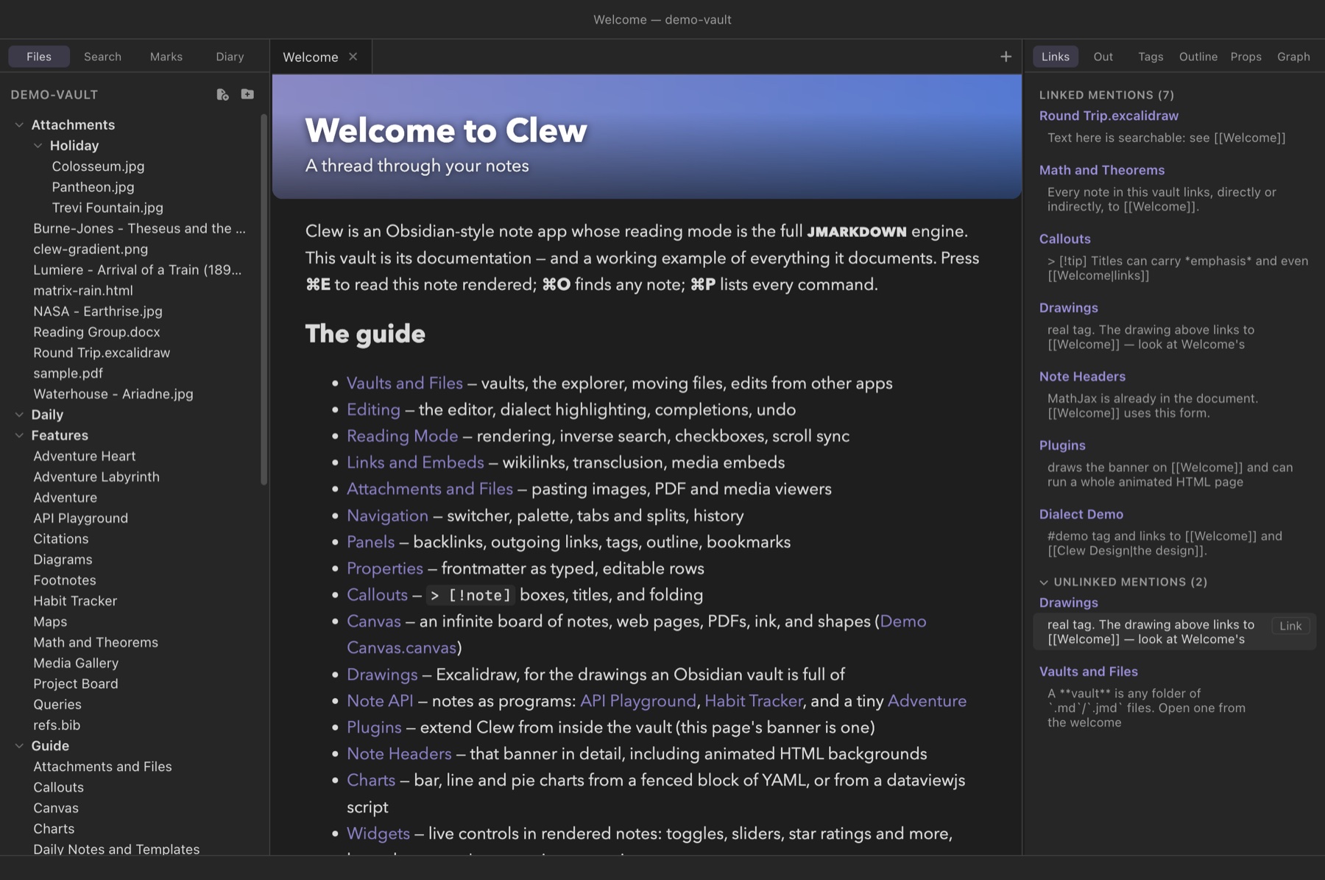
Task: Click the Welcome to Clew banner
Action: point(646,137)
